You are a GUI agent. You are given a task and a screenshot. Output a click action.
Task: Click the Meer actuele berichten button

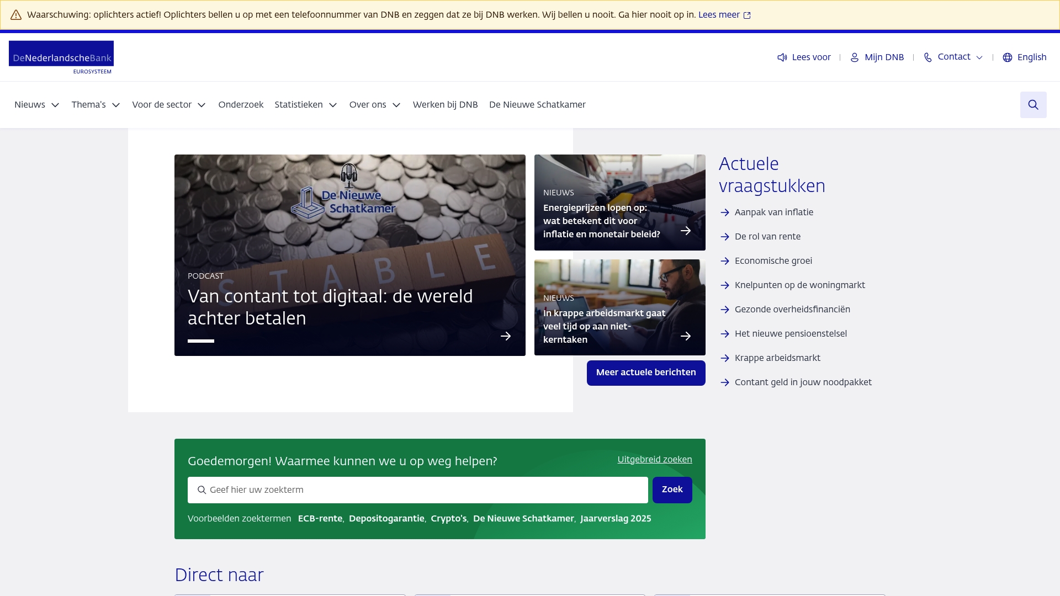coord(646,373)
